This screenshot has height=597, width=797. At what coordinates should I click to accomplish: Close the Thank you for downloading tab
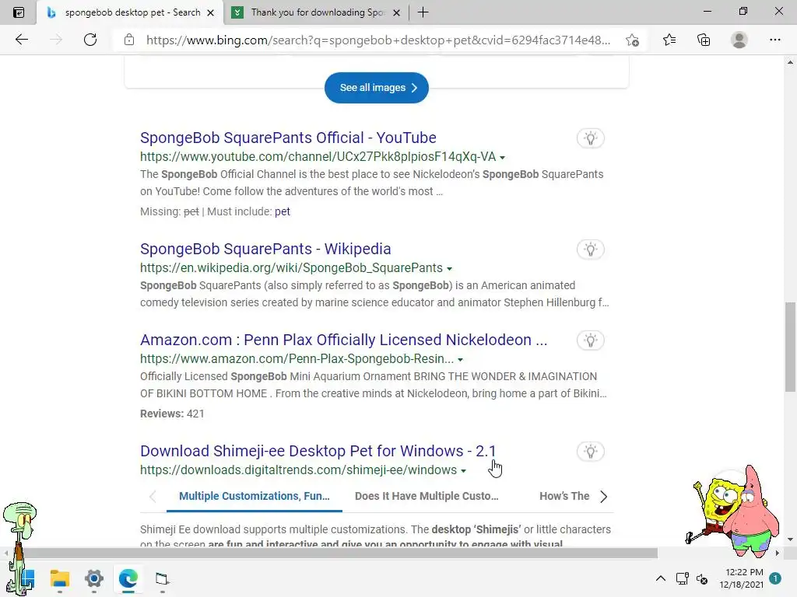pyautogui.click(x=397, y=12)
